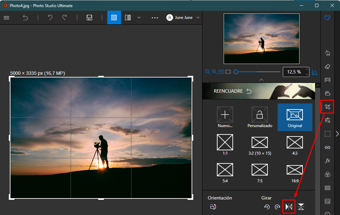Undo the last edit
The image size is (340, 215).
coord(50,18)
